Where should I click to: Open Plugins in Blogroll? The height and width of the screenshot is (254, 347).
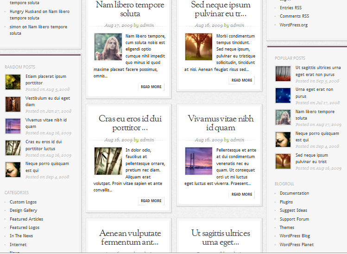(286, 202)
